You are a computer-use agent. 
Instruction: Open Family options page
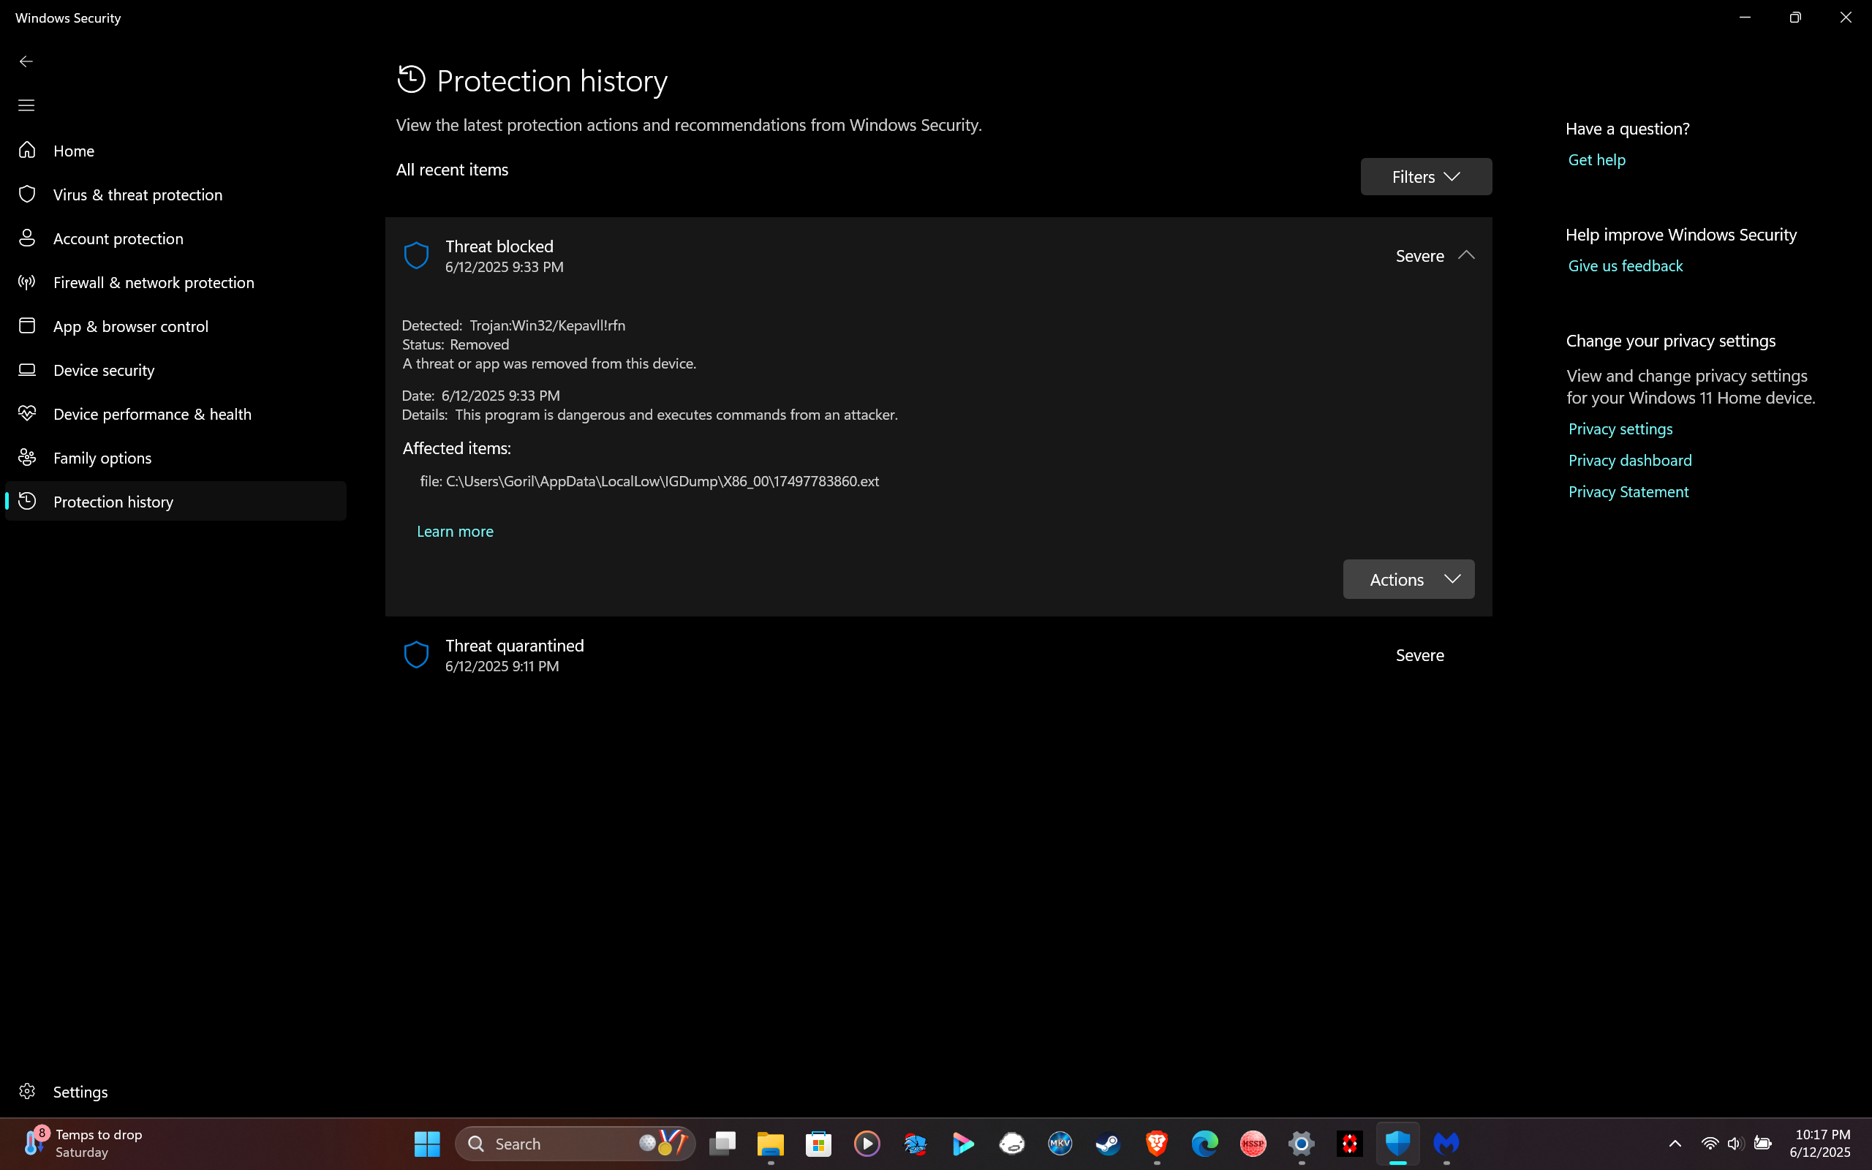click(102, 458)
